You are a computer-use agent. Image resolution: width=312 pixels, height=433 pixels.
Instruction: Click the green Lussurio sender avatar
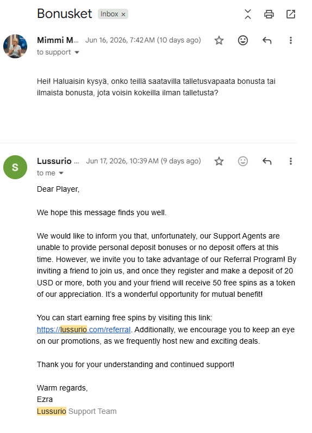15,167
